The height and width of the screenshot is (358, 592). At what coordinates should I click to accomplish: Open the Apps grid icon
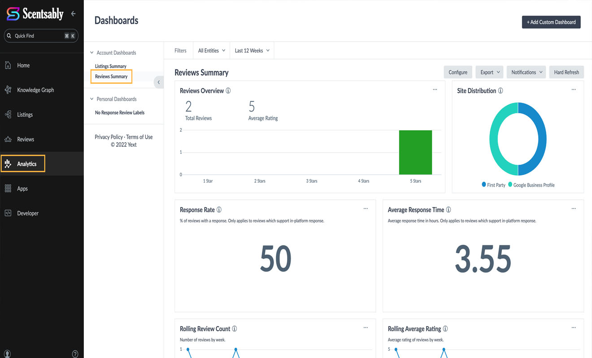click(x=8, y=188)
